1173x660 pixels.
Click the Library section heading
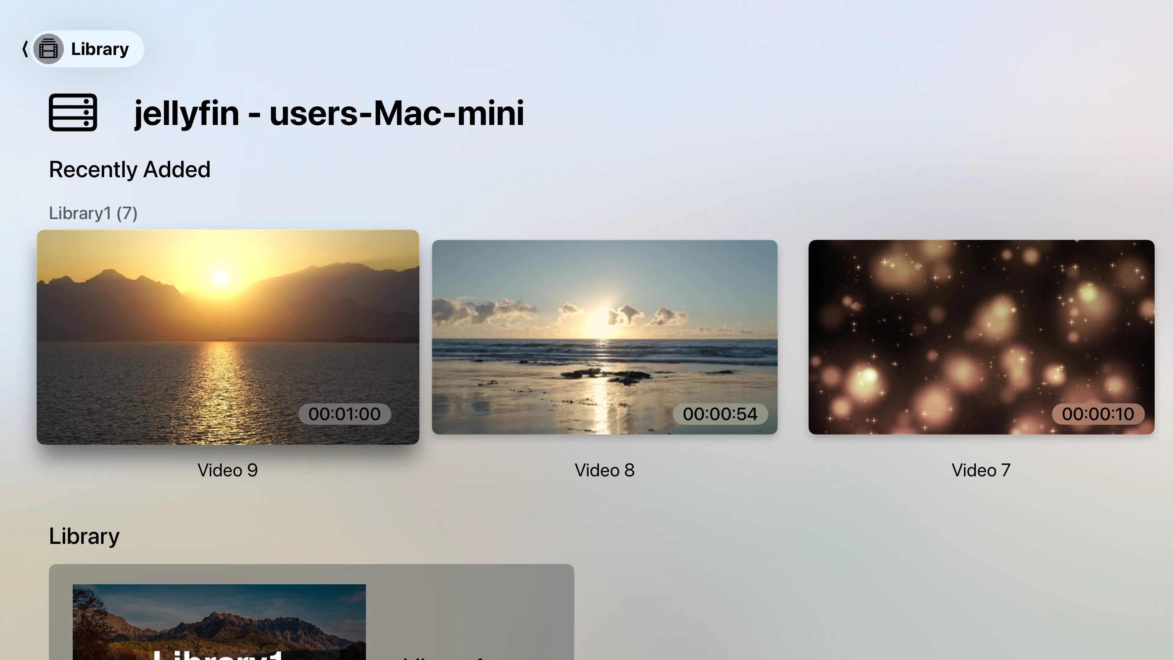(x=84, y=536)
